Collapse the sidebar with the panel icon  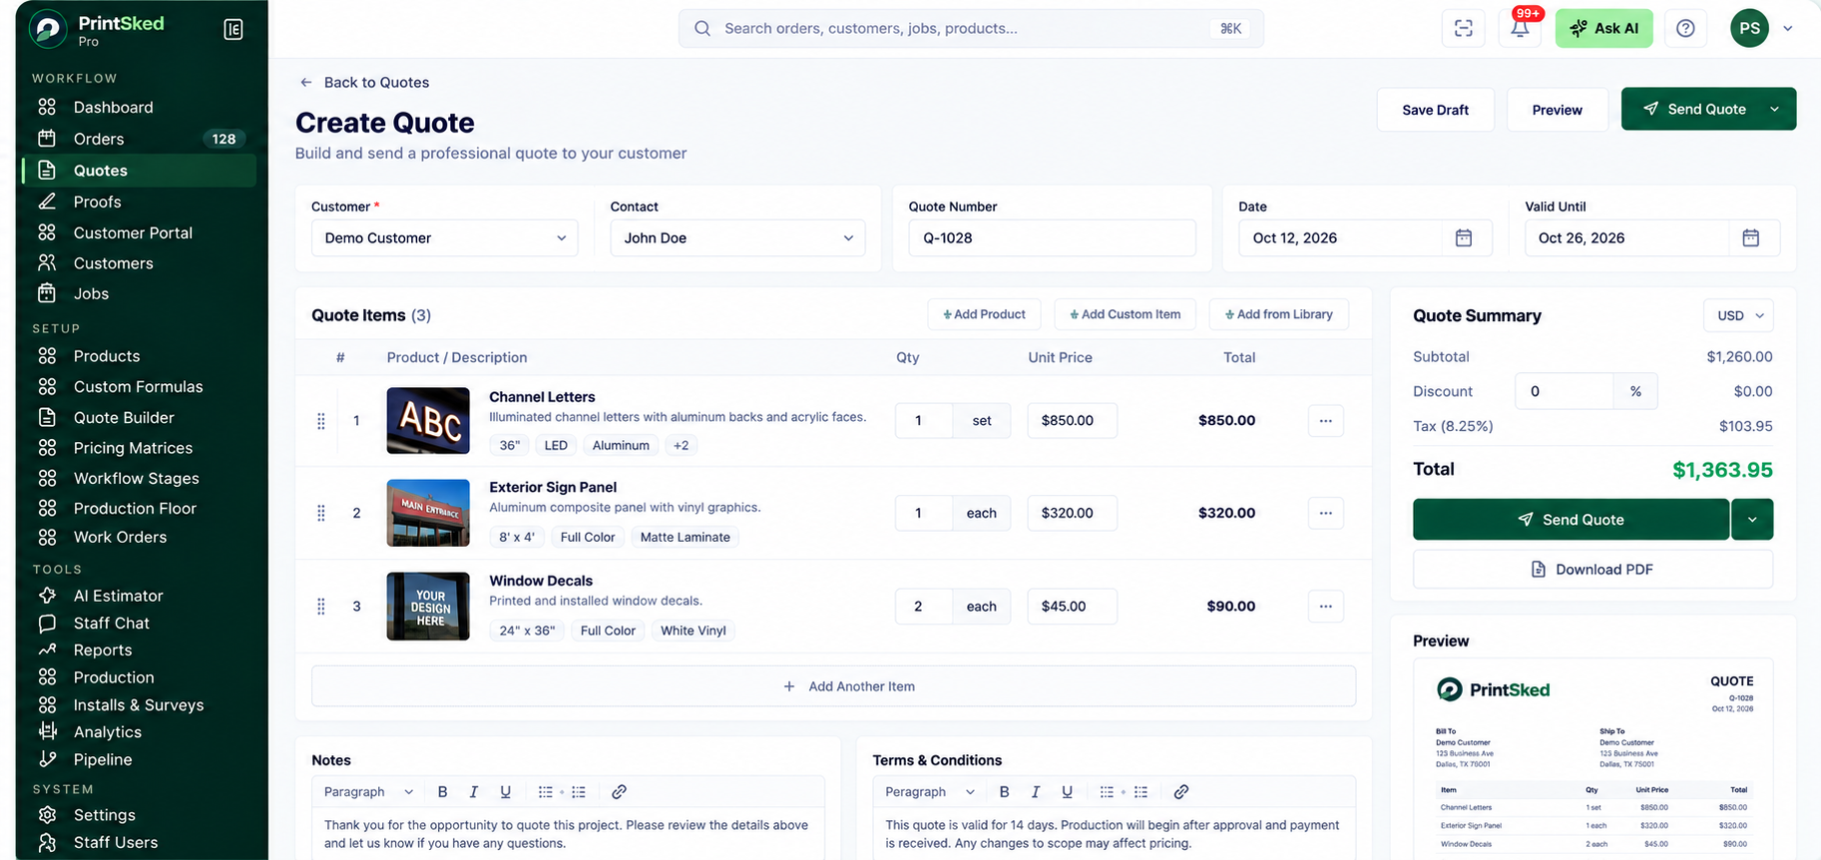(233, 30)
